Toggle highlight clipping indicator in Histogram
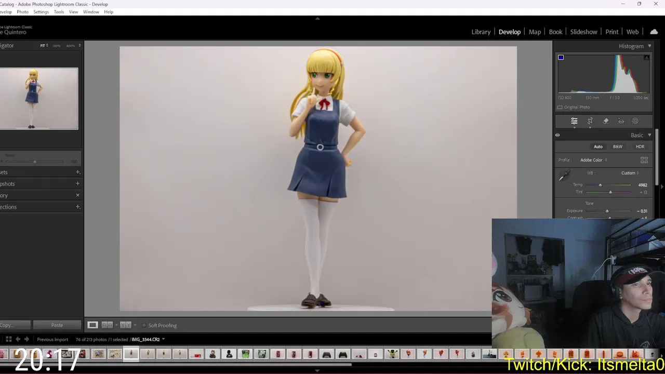Screen dimensions: 665x374 (x=646, y=57)
